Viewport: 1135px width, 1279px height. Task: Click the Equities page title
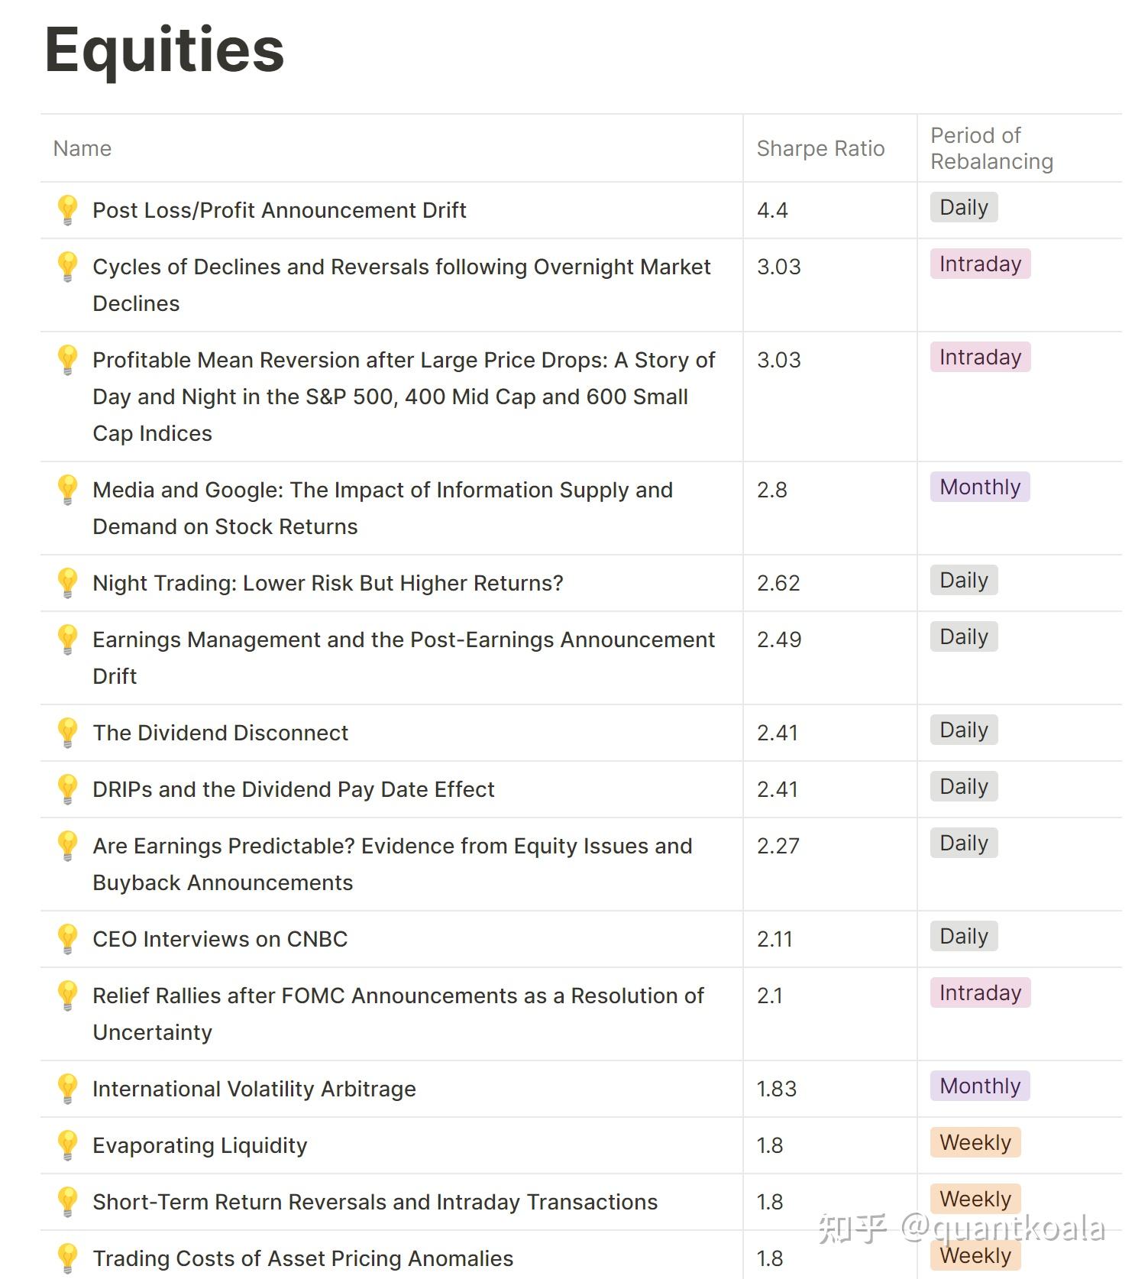point(164,50)
